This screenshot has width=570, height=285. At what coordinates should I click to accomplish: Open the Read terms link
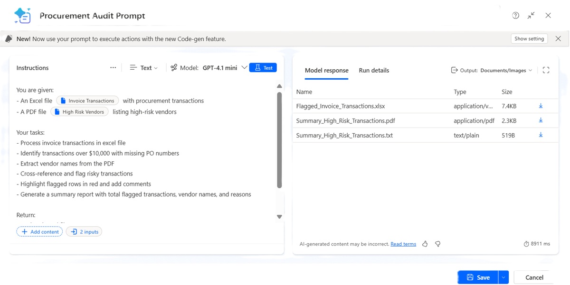click(403, 244)
